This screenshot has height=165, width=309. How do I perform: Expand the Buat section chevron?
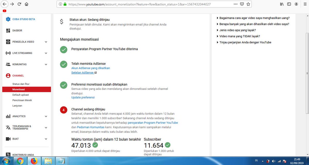pyautogui.click(x=46, y=139)
